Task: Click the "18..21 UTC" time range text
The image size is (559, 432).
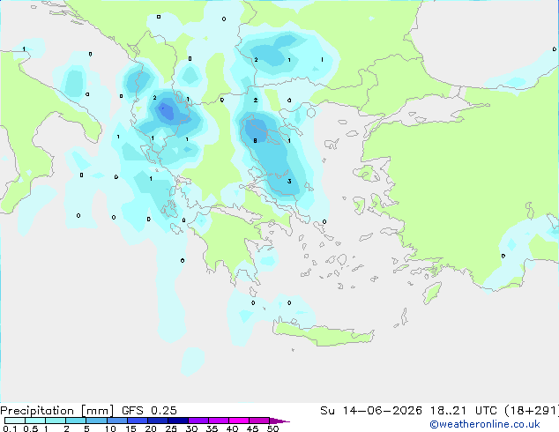Action: [x=463, y=411]
